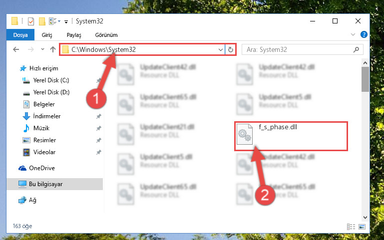The height and width of the screenshot is (240, 384).
Task: Open İndirmeler in quick access
Action: pos(47,116)
